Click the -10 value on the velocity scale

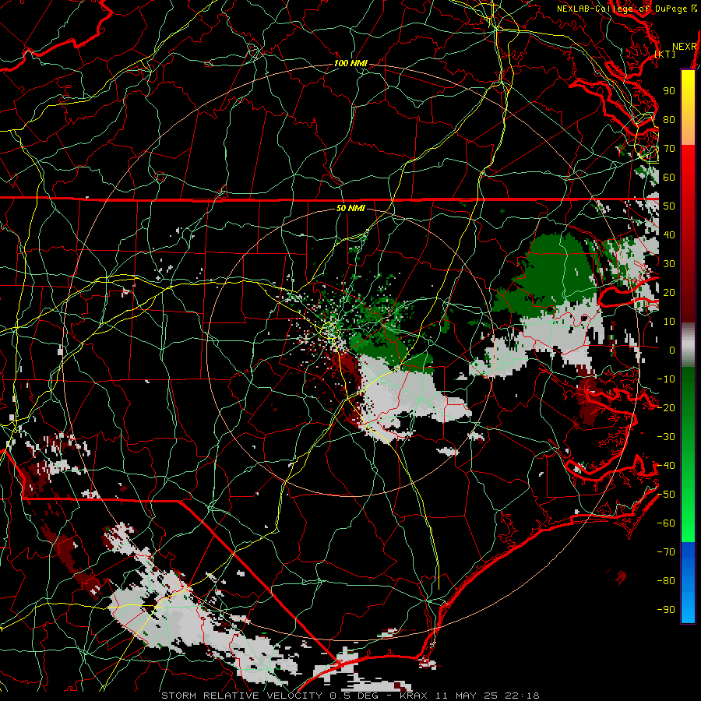click(666, 379)
